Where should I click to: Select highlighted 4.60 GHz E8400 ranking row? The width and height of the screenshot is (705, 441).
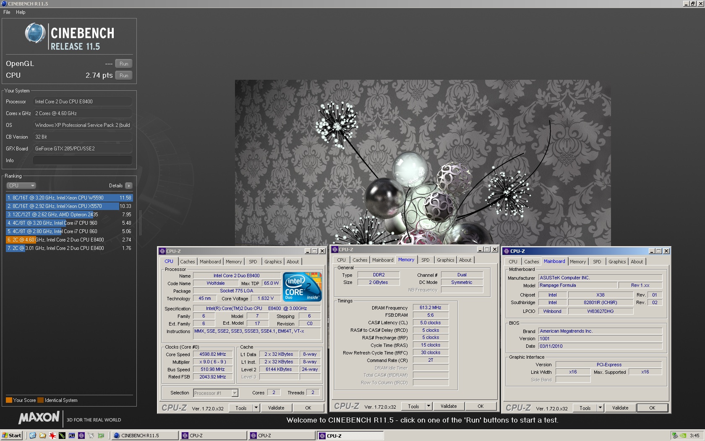point(69,240)
